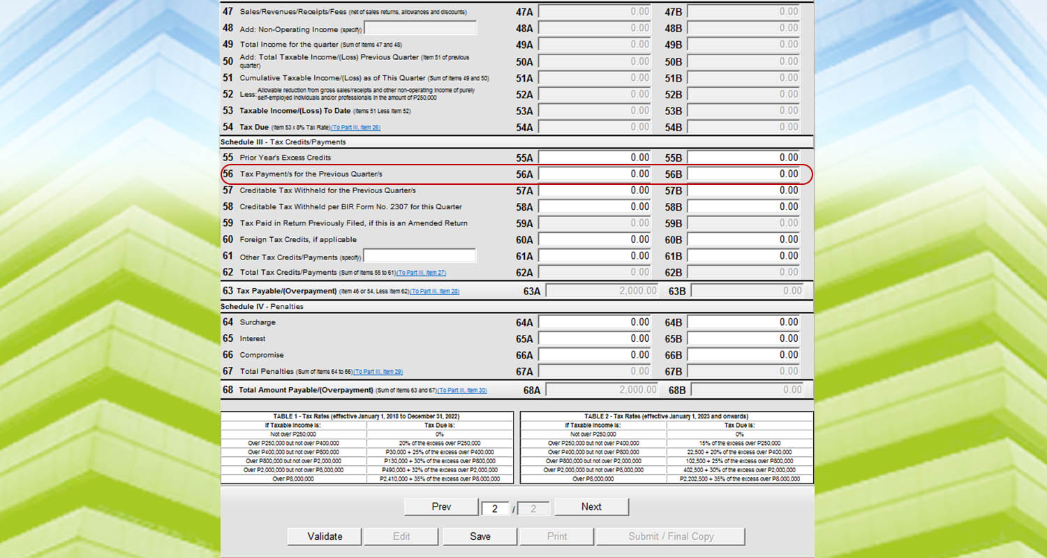The height and width of the screenshot is (558, 1047).
Task: Click field 56A Tax Payments Previous Quarter
Action: click(595, 174)
